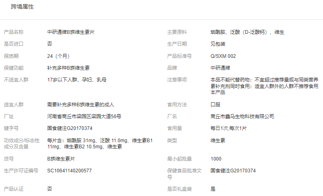
Task: Click the 适宜人群 label
Action: pyautogui.click(x=13, y=105)
